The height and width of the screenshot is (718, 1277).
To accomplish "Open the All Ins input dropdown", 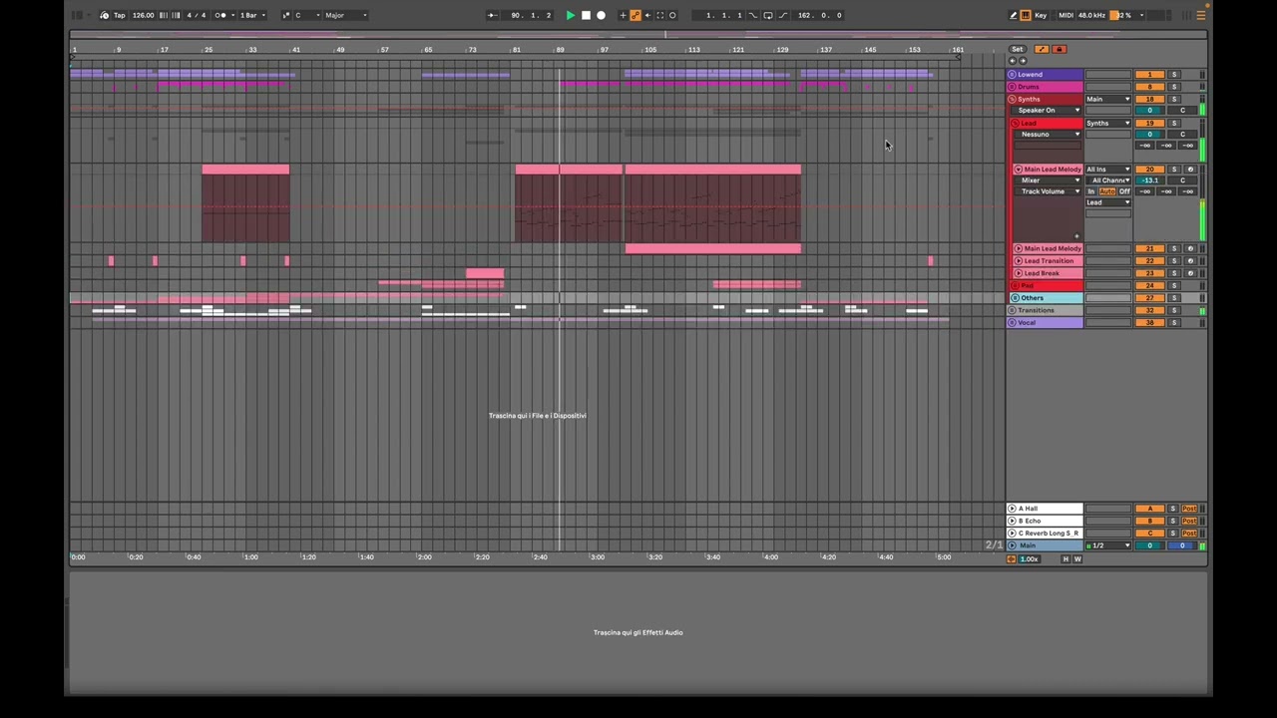I will click(1108, 170).
